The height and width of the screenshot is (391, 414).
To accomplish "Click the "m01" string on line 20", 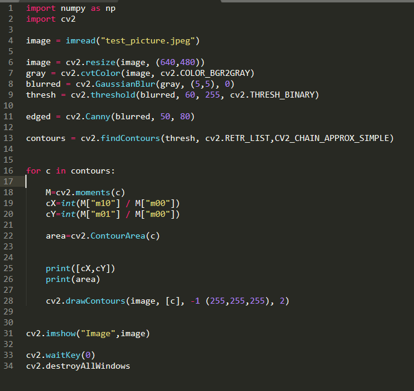I will (x=103, y=214).
